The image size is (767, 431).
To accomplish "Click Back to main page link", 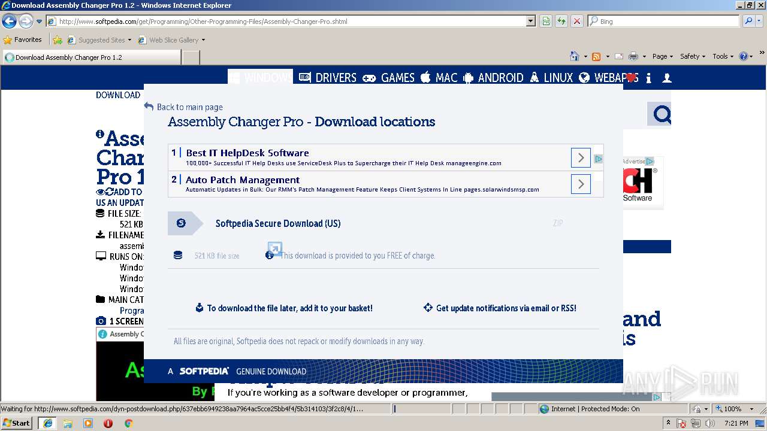I will [183, 107].
